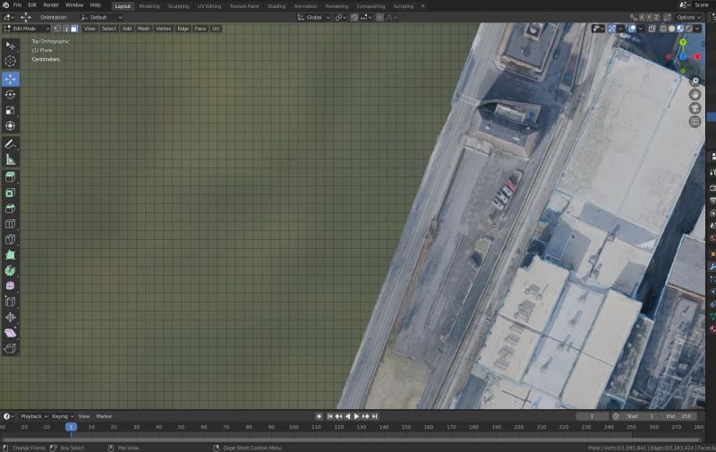The height and width of the screenshot is (452, 716).
Task: Select the Shear tool
Action: pyautogui.click(x=10, y=332)
